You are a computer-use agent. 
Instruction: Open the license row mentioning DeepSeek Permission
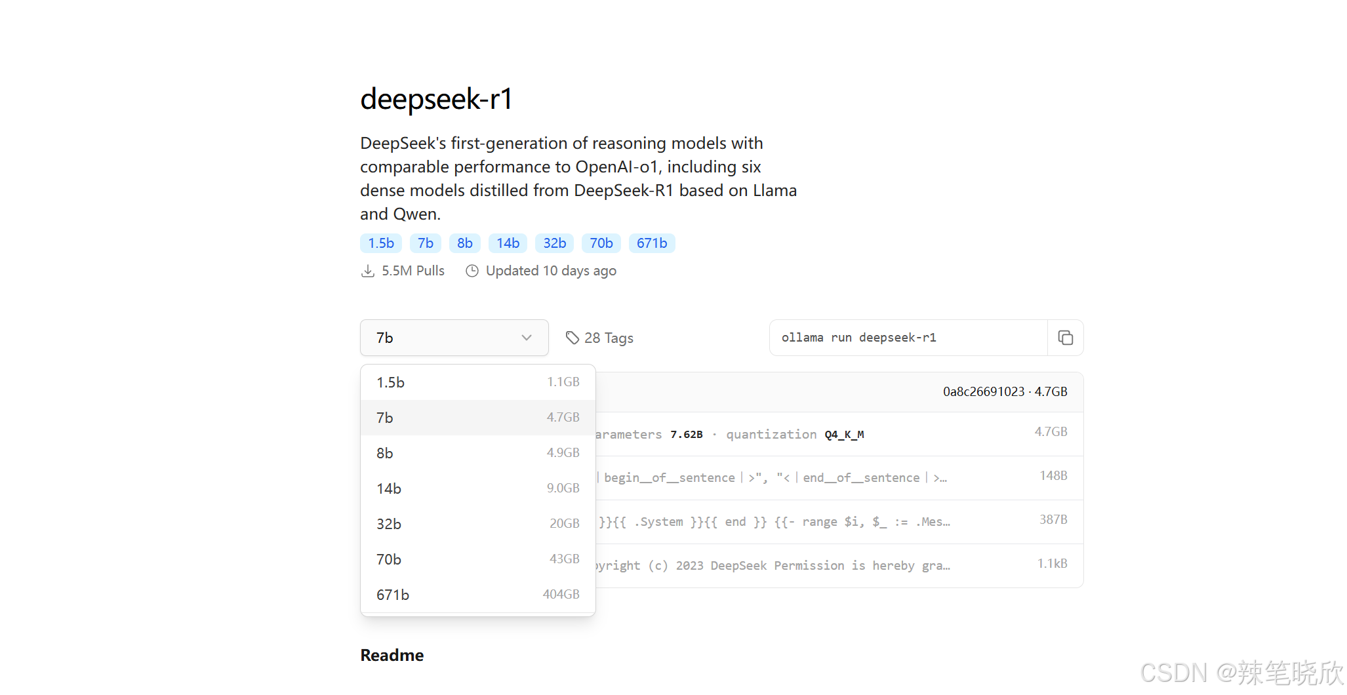[839, 566]
